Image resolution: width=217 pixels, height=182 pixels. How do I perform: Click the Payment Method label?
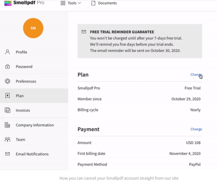click(x=92, y=164)
